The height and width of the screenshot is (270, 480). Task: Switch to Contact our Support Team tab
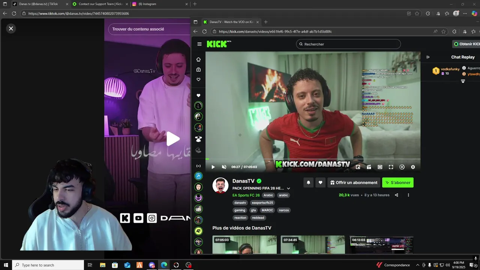pyautogui.click(x=100, y=4)
